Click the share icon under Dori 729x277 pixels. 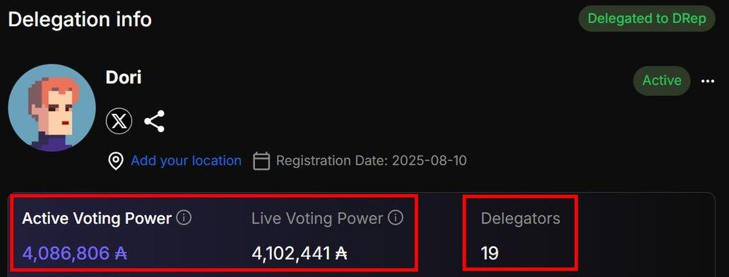click(155, 122)
